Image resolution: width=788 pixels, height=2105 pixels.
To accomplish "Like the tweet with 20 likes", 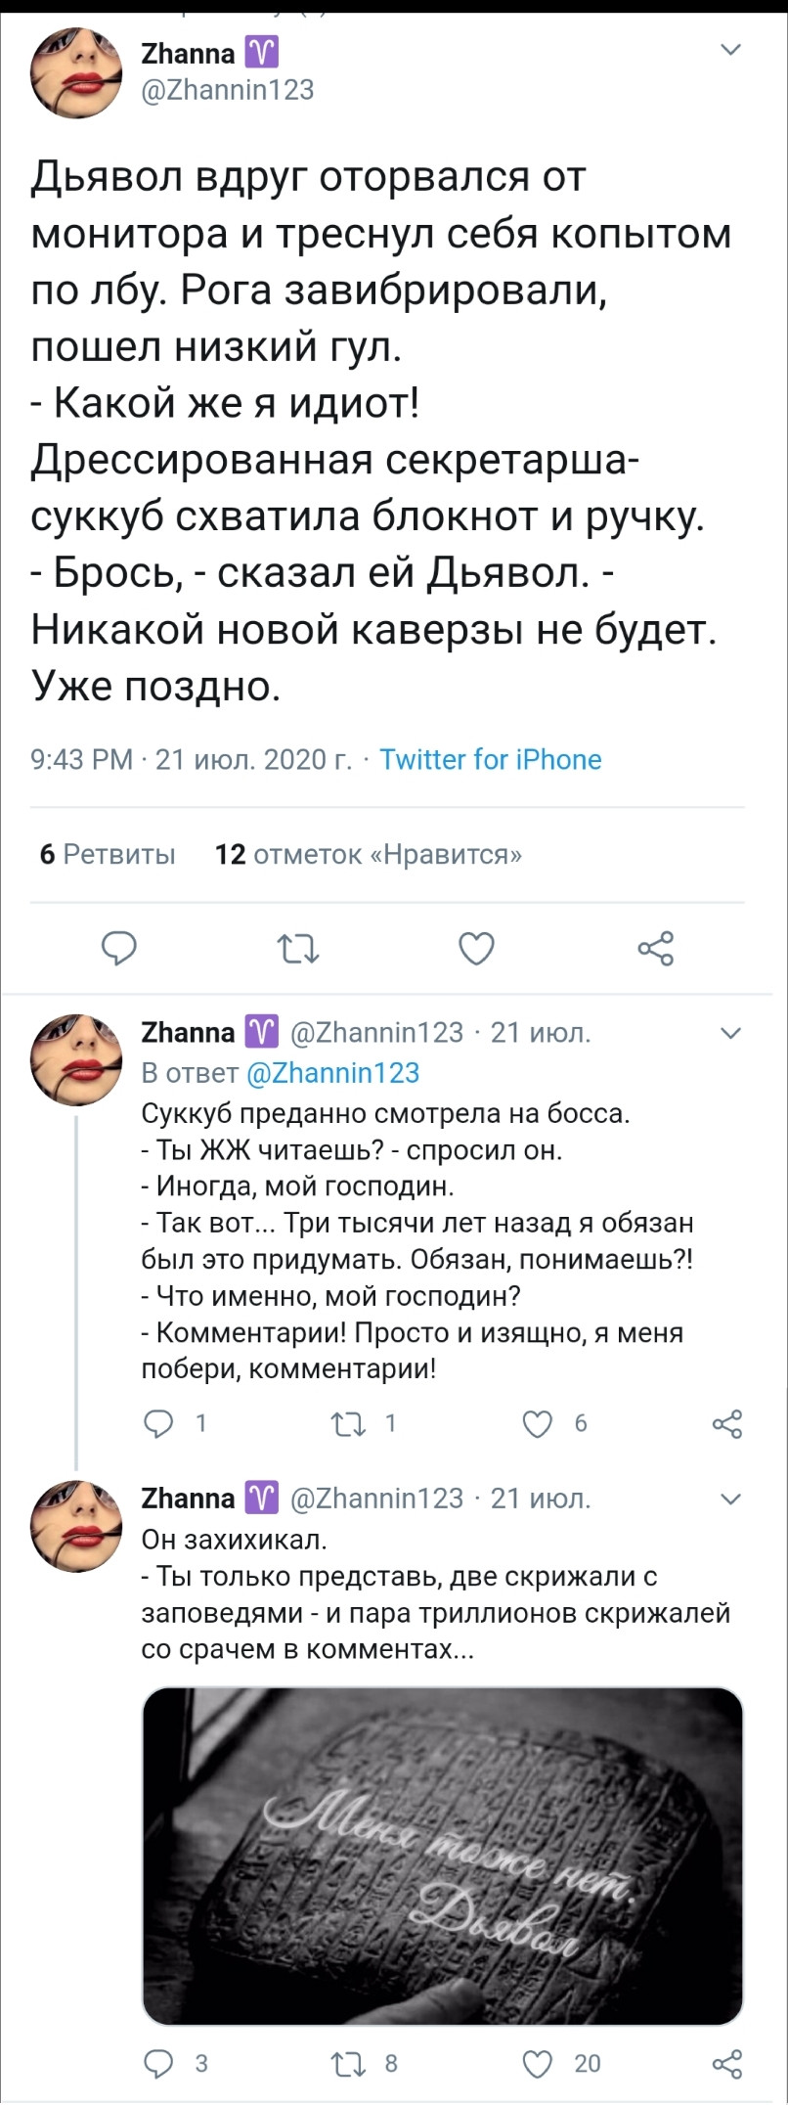I will pyautogui.click(x=538, y=2063).
